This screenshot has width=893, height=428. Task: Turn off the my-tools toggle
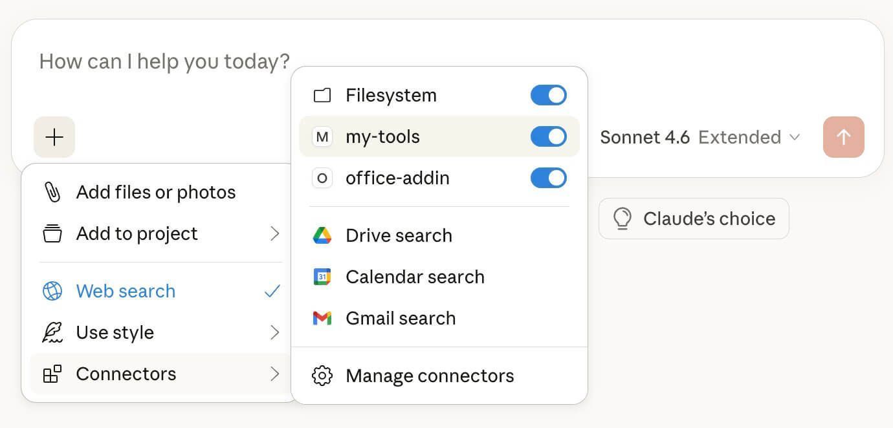(x=548, y=136)
